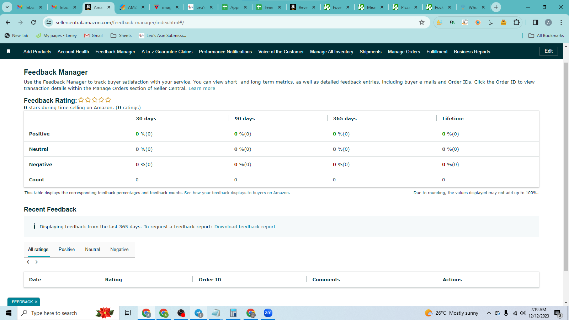Open the Extensions puzzle-piece menu
This screenshot has height=320, width=569.
(x=516, y=22)
